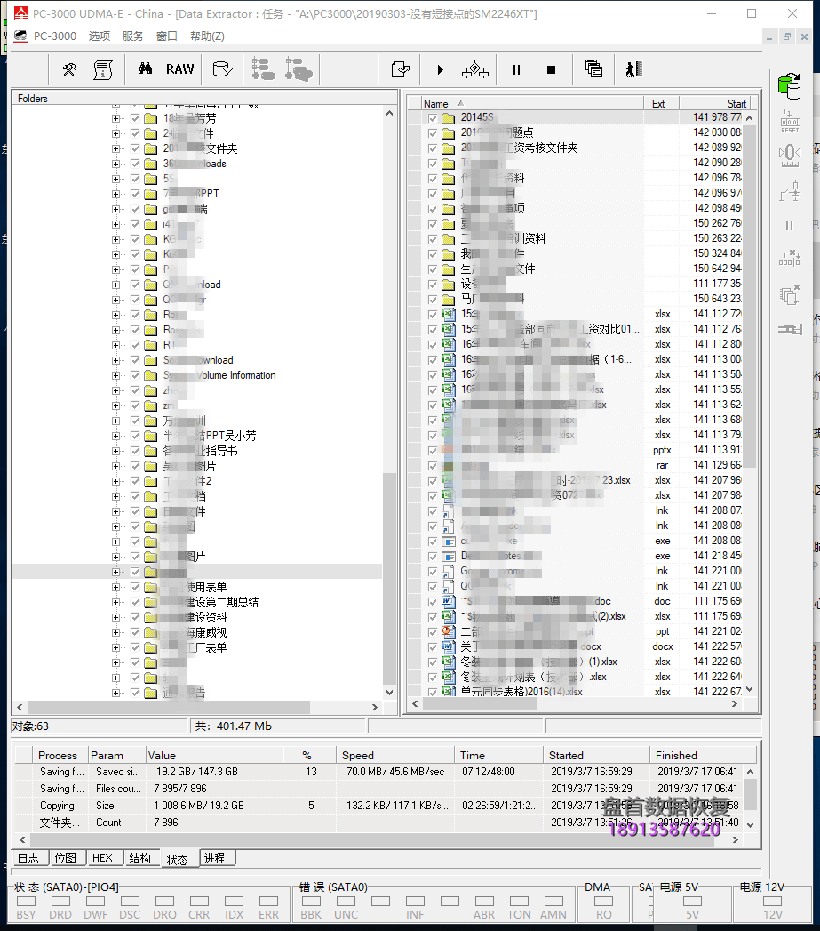The image size is (820, 931).
Task: Click the Finished column header
Action: (x=703, y=755)
